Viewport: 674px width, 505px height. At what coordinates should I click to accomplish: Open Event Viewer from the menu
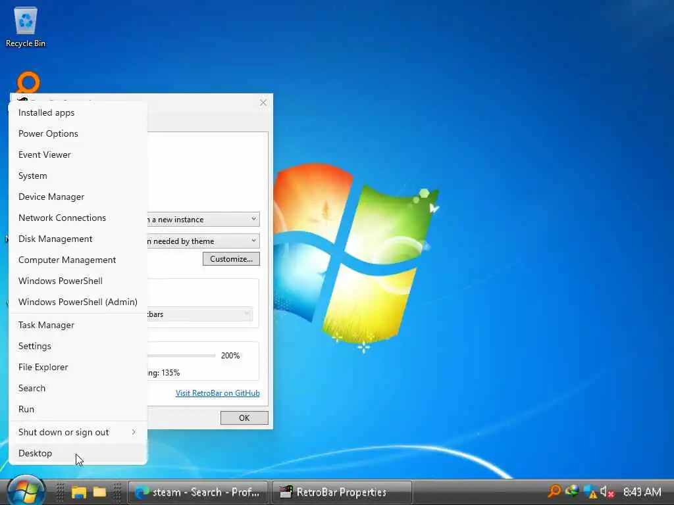click(78, 155)
